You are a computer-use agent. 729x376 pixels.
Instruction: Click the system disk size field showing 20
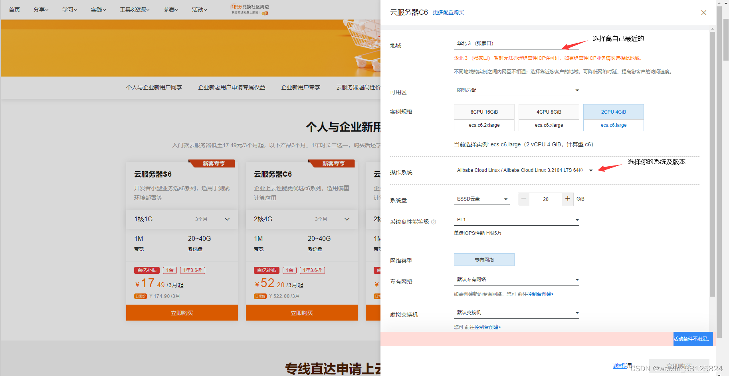click(x=546, y=199)
